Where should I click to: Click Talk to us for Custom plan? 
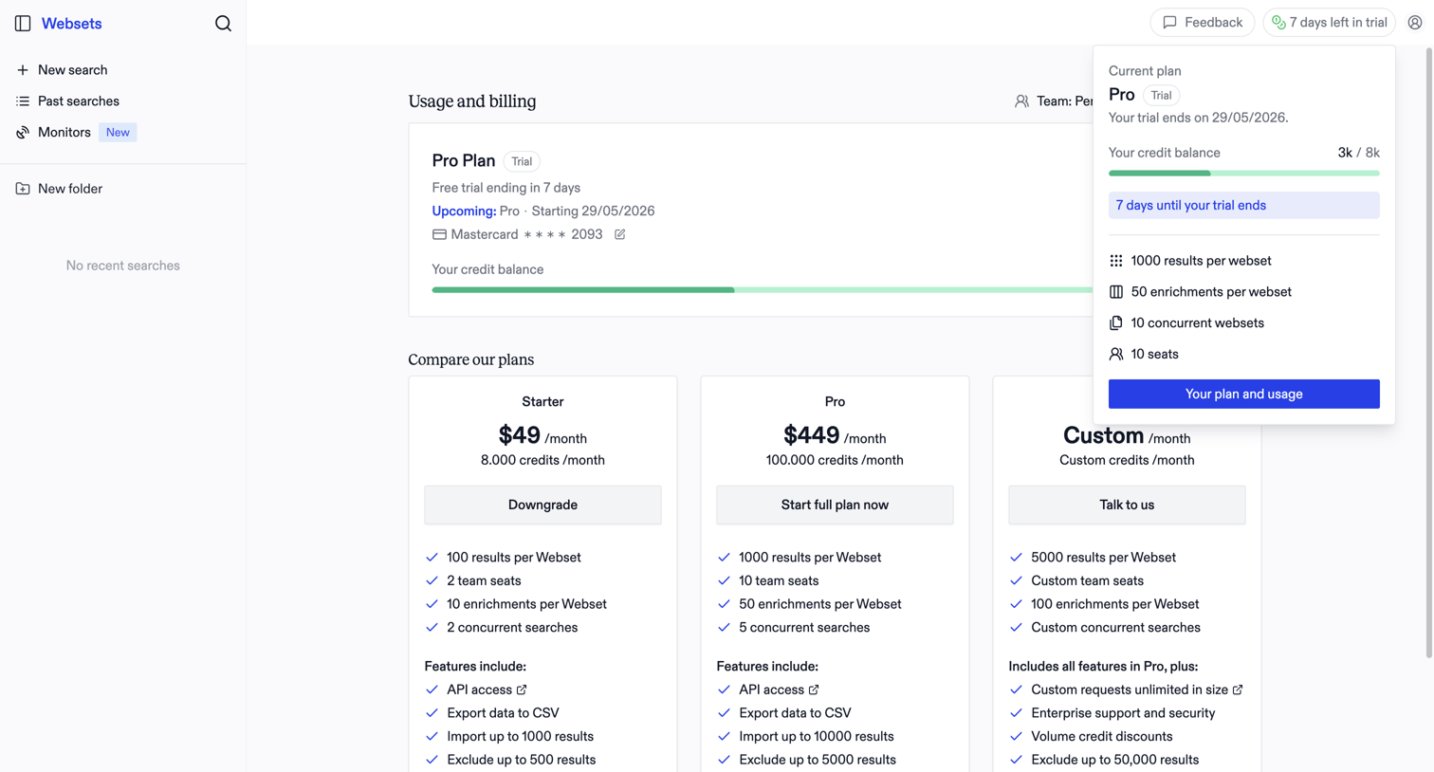(x=1127, y=505)
